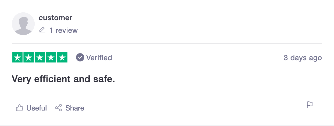
Task: Select the '1 review' count text
Action: point(63,30)
